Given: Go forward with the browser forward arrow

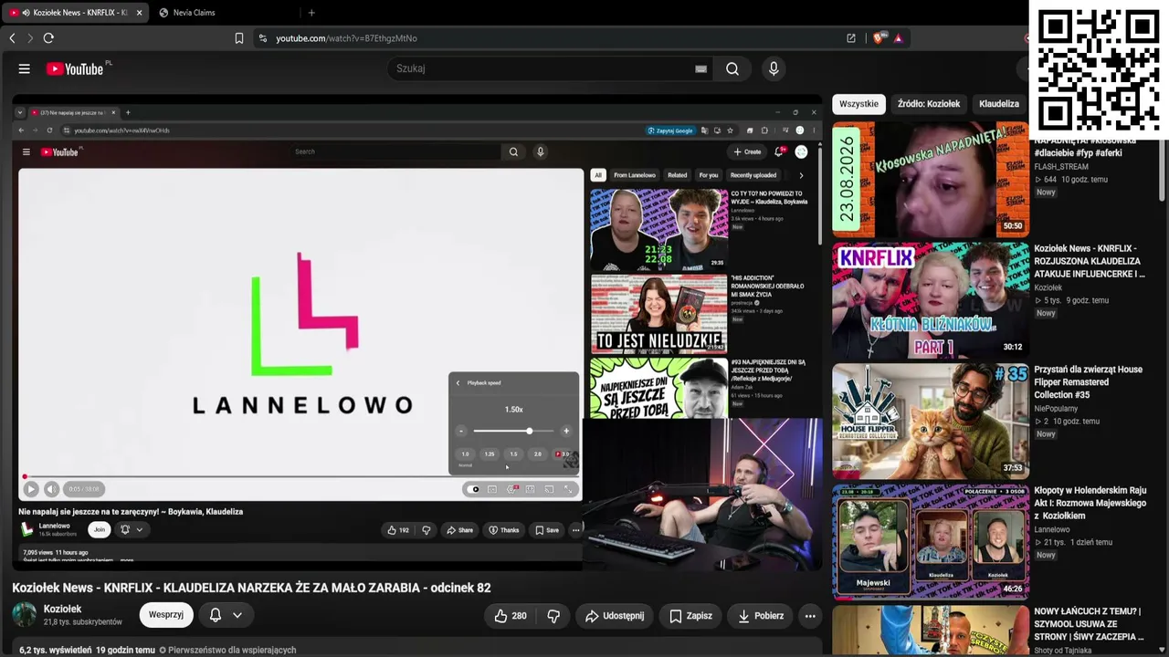Looking at the screenshot, I should pos(30,38).
